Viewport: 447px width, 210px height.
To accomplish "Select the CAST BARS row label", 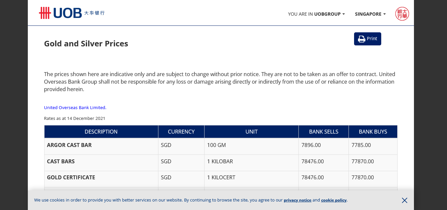I will [x=61, y=161].
